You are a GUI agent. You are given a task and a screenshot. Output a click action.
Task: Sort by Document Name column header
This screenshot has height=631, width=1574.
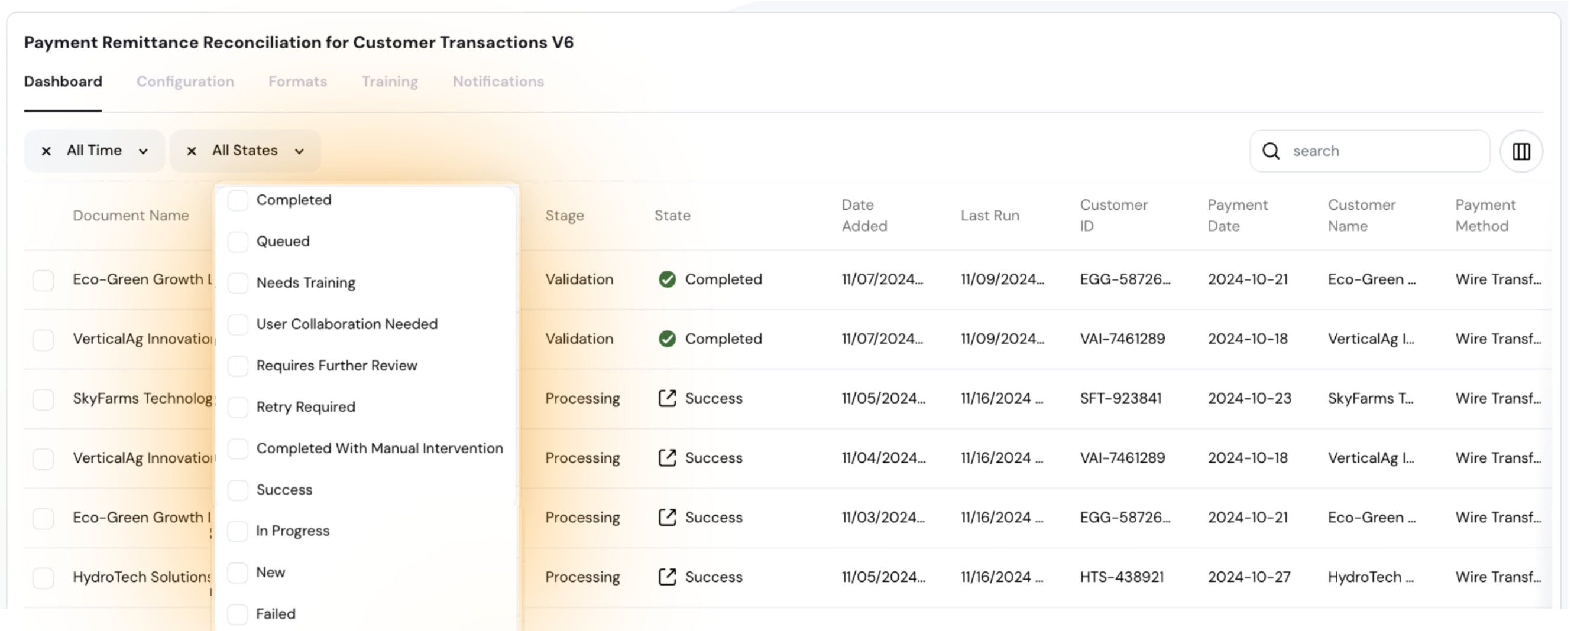[131, 216]
